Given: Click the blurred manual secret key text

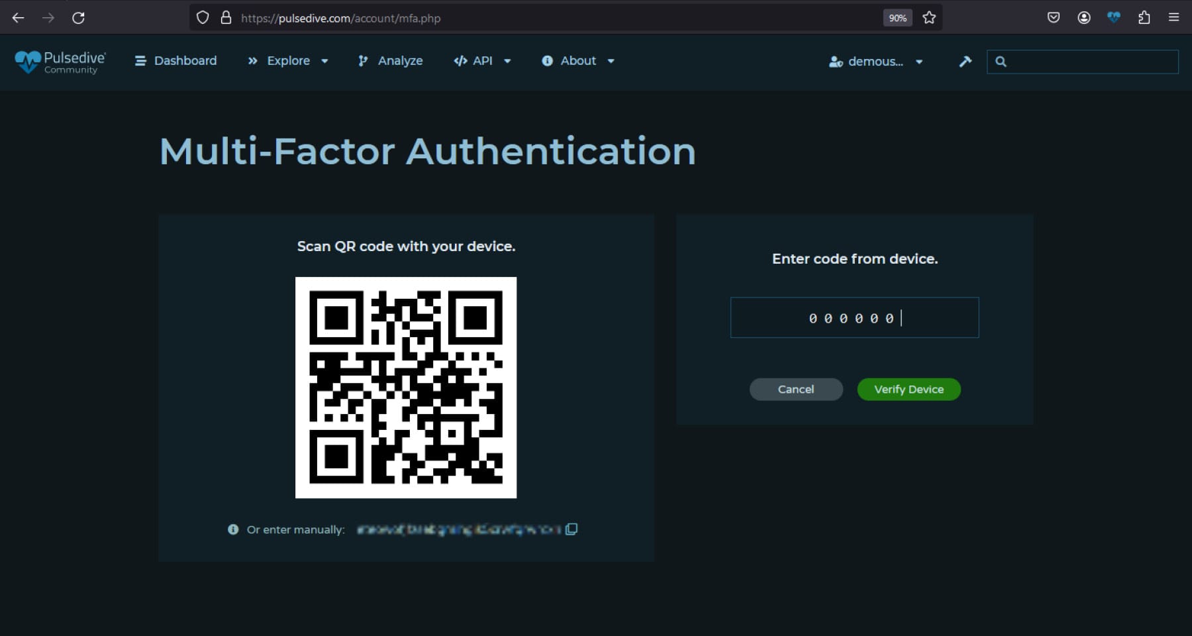Looking at the screenshot, I should point(458,529).
